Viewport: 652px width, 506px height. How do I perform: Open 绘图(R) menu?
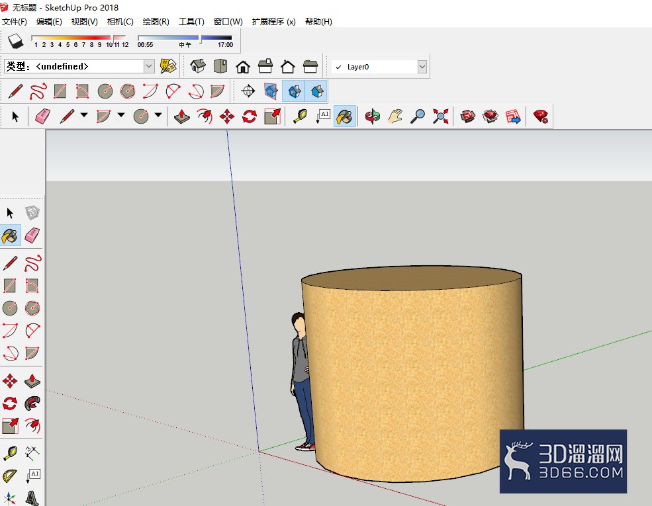pyautogui.click(x=156, y=22)
